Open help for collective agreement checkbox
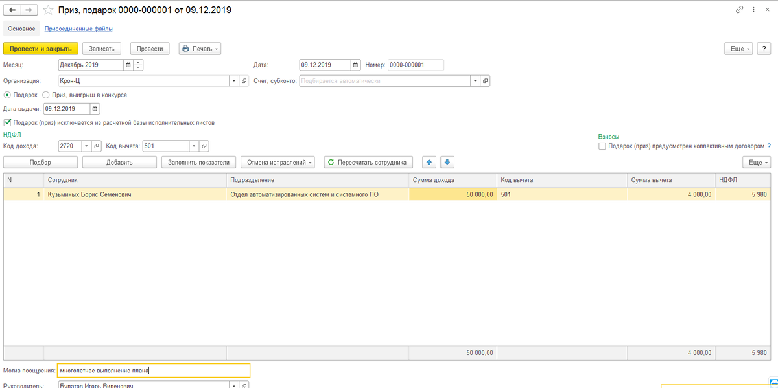 (x=769, y=146)
